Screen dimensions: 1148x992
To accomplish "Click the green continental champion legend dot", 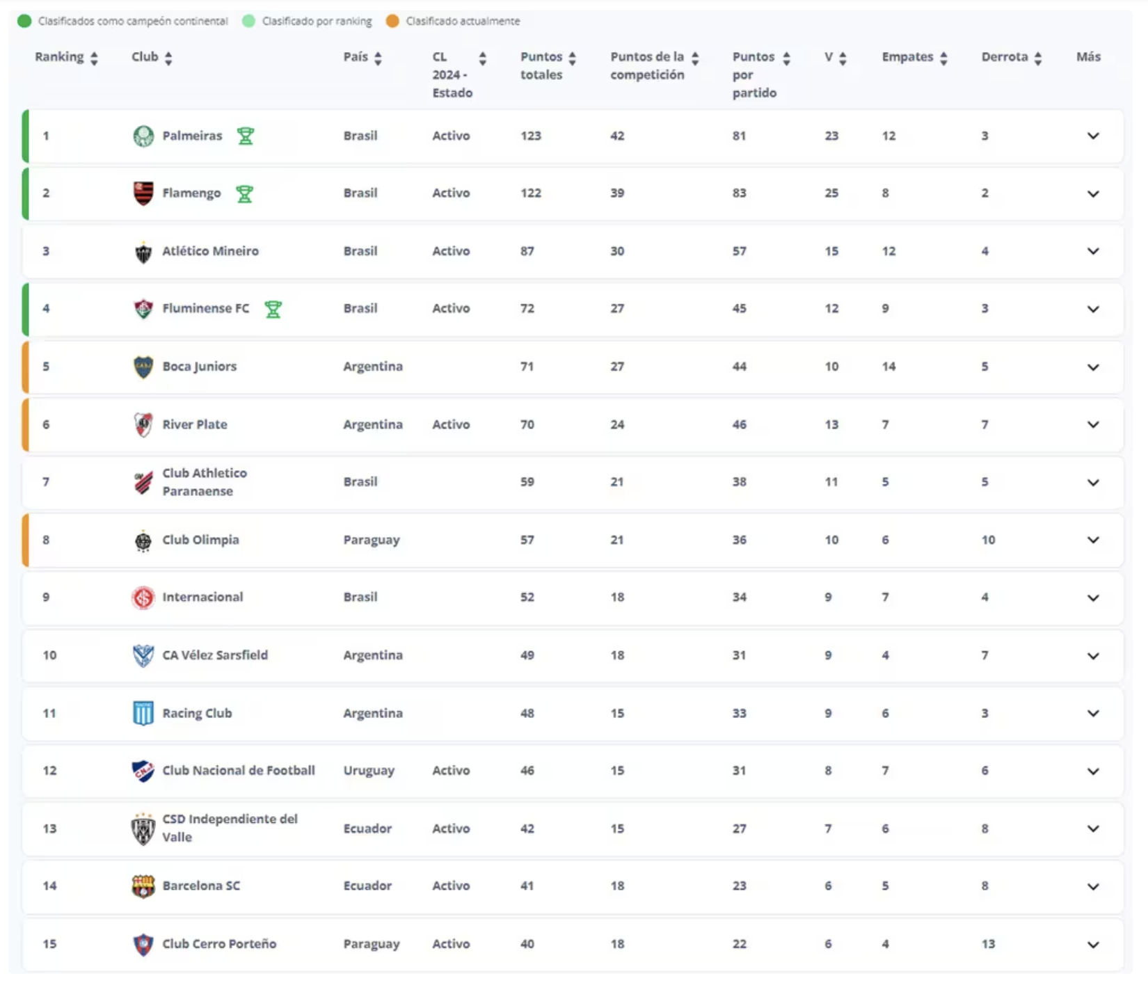I will pos(24,21).
